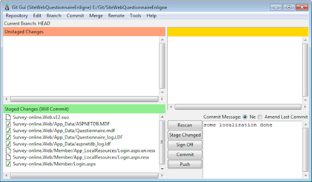Click the diff pane horizontal scrollbar right arrow
Screen dimensions: 312x182
305,107
